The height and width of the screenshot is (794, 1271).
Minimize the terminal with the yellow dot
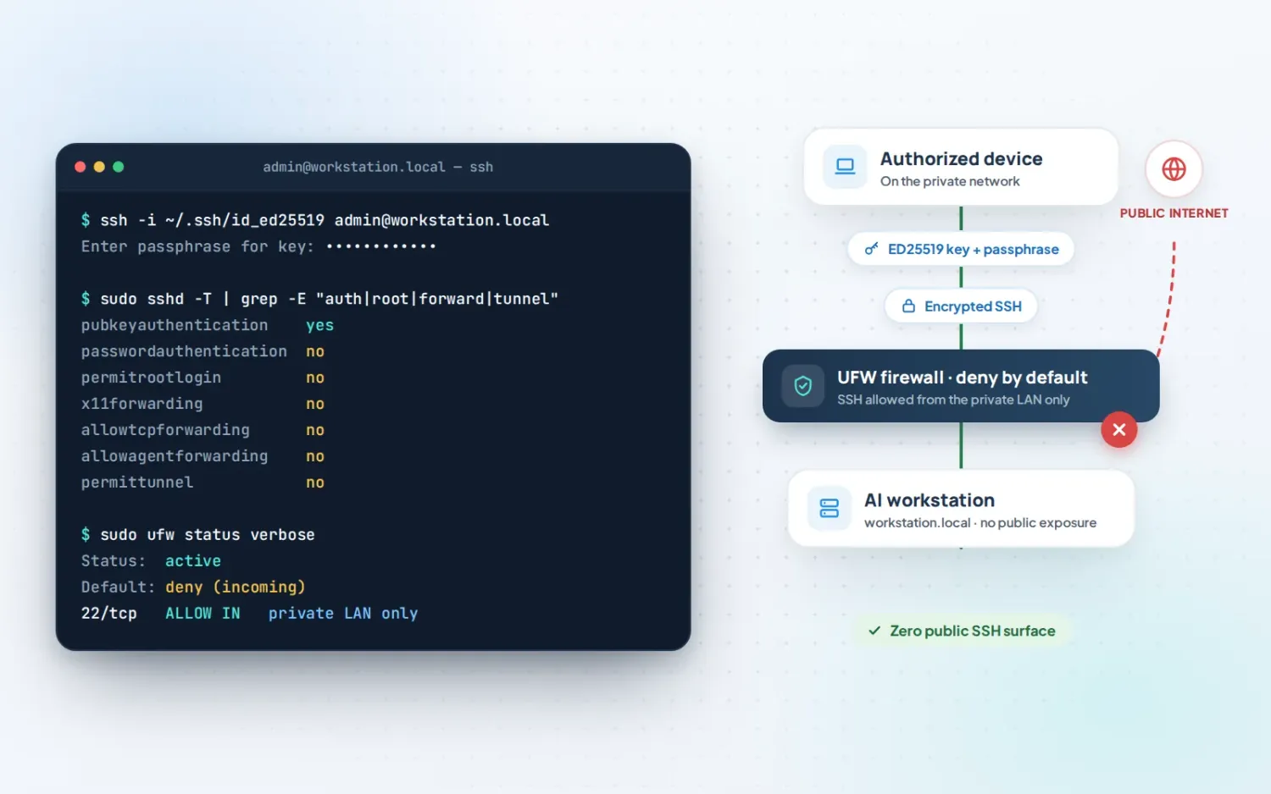coord(99,167)
